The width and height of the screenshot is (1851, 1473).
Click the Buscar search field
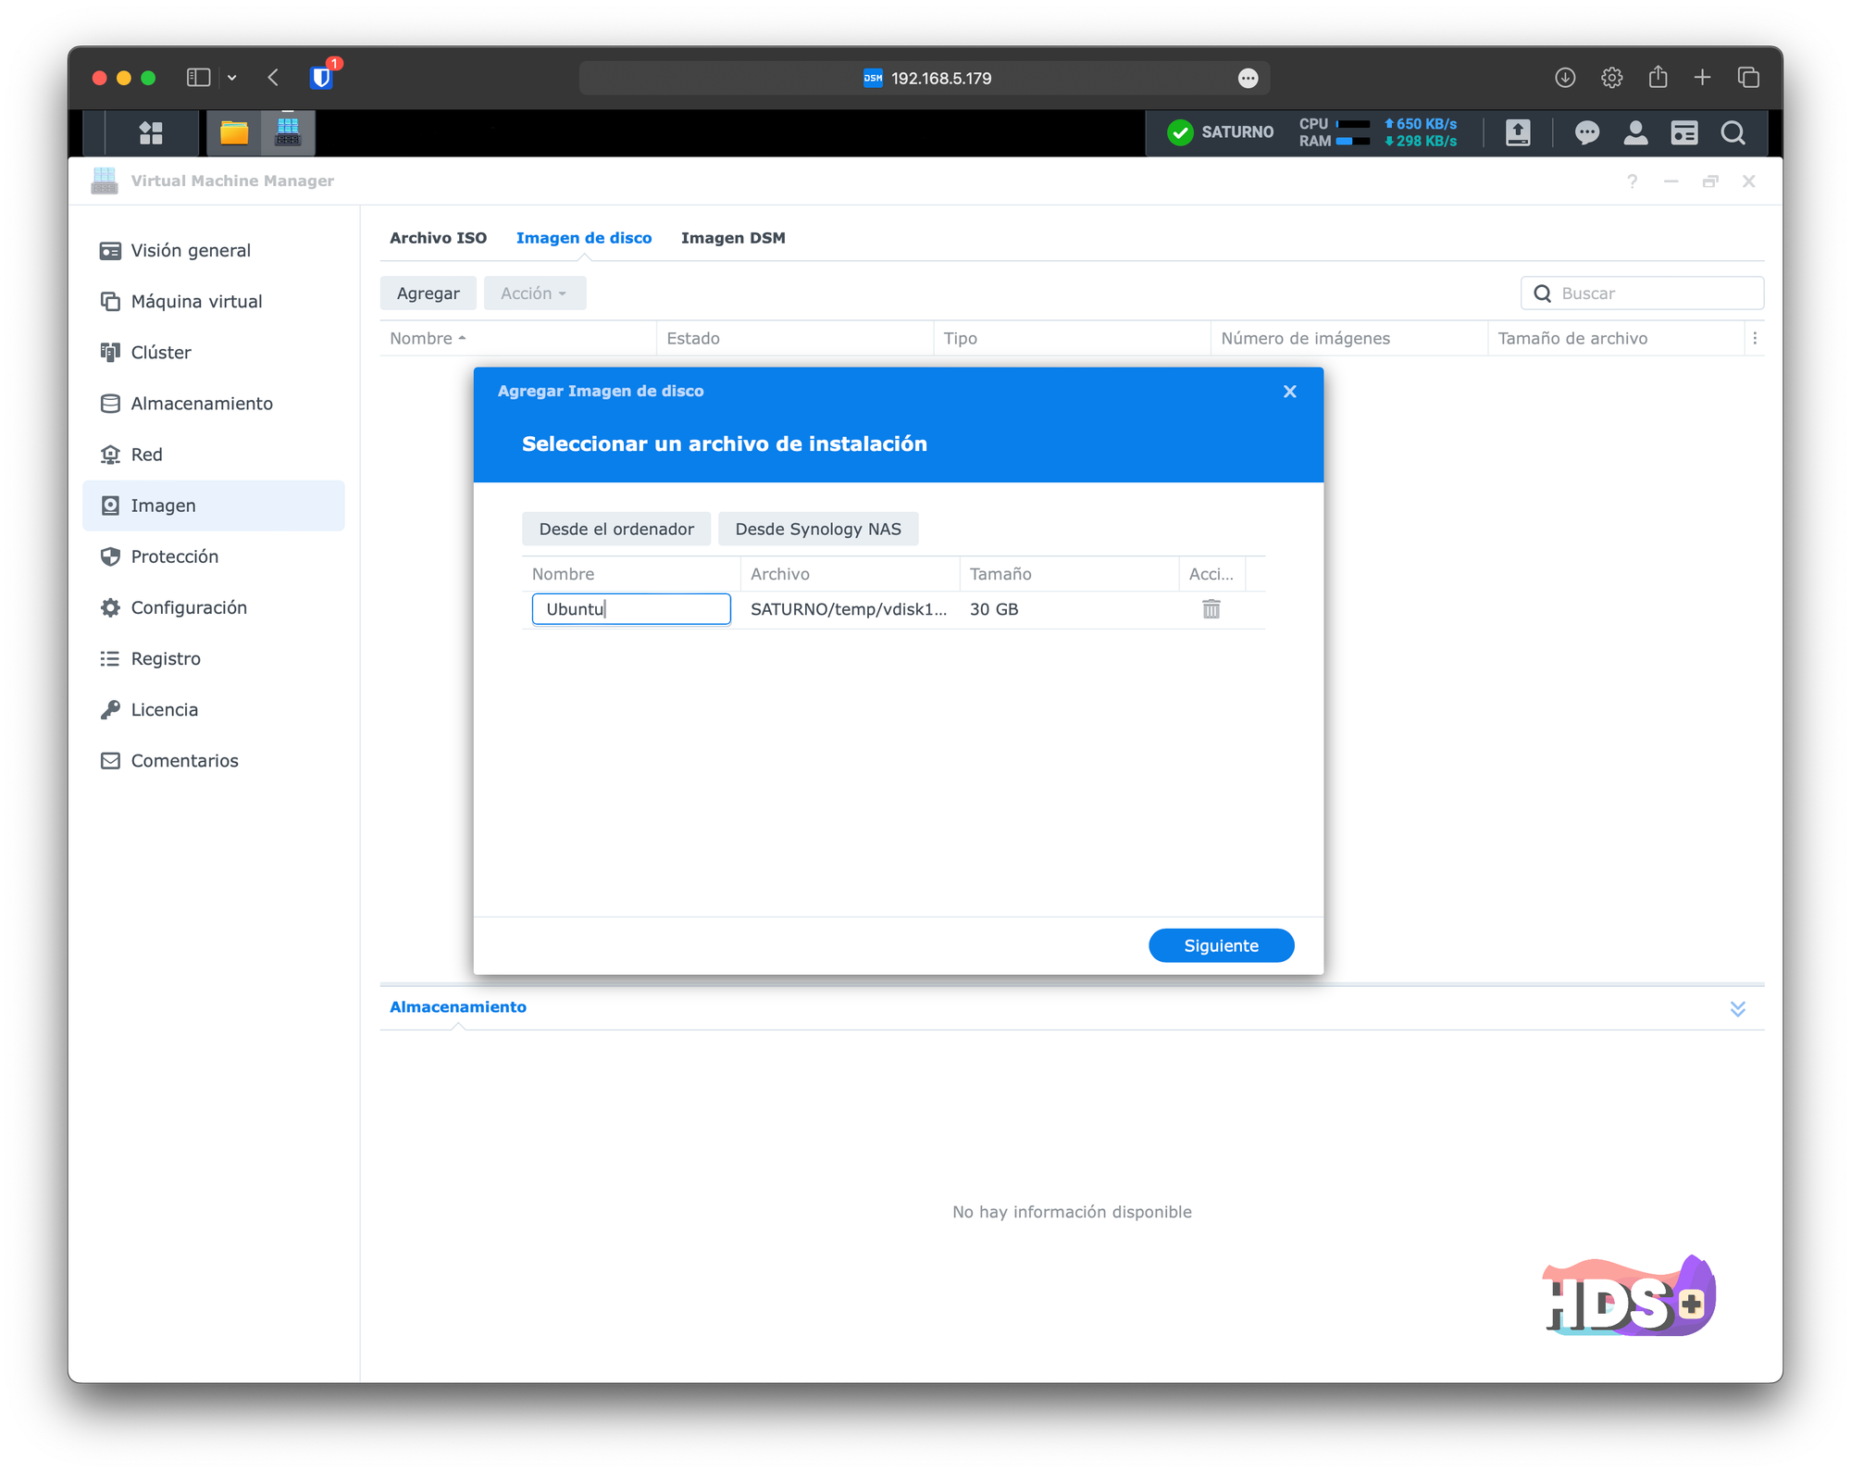pyautogui.click(x=1642, y=293)
